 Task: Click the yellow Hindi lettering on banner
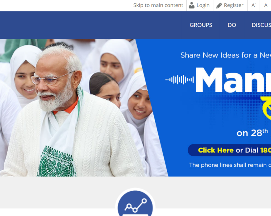[266, 108]
